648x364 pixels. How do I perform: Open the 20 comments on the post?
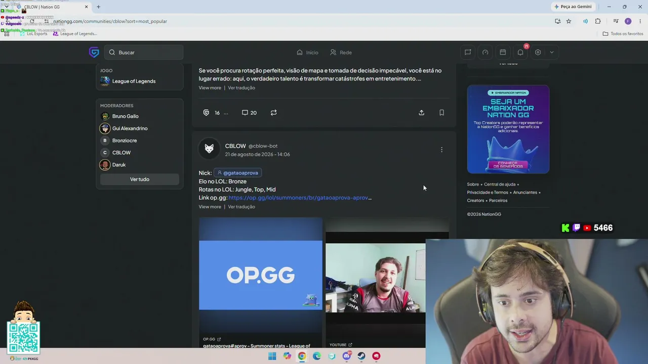249,113
